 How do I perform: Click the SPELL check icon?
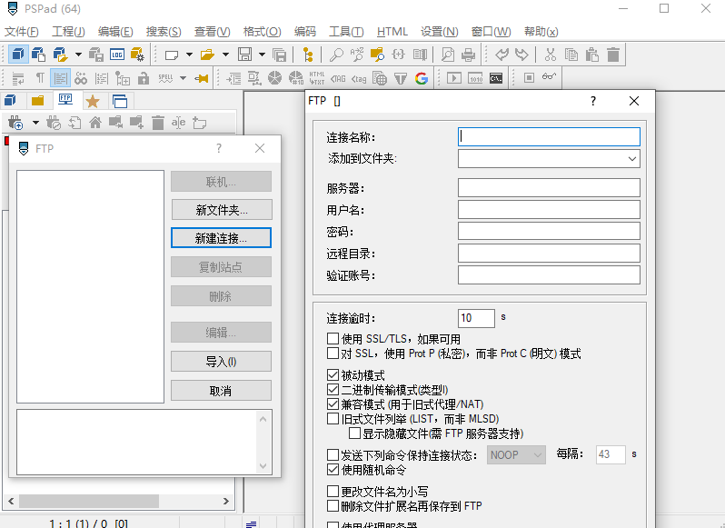[x=165, y=78]
